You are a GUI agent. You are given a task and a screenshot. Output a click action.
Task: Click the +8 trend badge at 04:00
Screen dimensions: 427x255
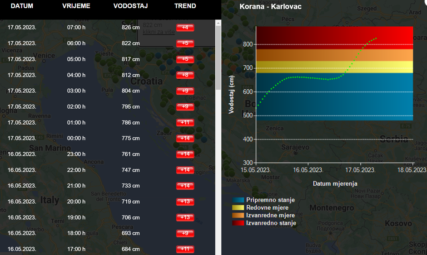185,75
